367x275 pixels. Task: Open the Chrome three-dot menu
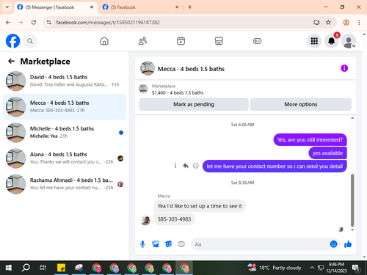click(359, 23)
